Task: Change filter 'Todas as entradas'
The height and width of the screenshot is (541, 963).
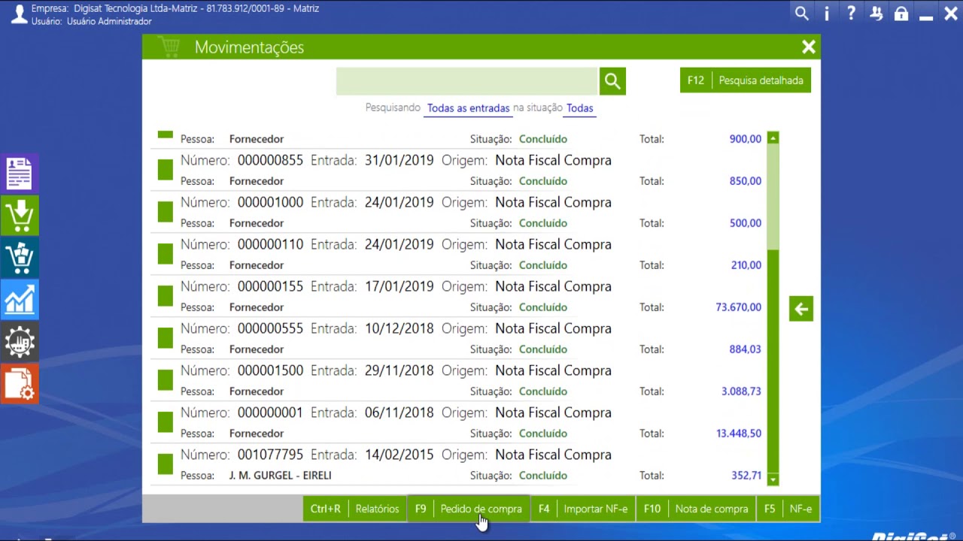Action: point(468,108)
